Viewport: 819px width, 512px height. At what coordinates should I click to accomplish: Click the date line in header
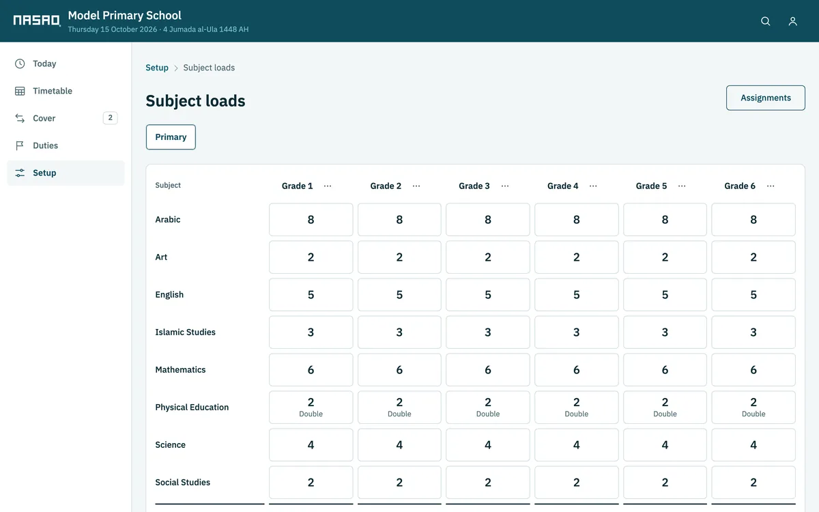pyautogui.click(x=158, y=29)
